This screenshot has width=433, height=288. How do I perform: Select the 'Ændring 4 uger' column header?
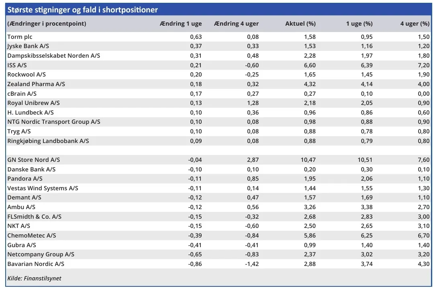click(236, 24)
